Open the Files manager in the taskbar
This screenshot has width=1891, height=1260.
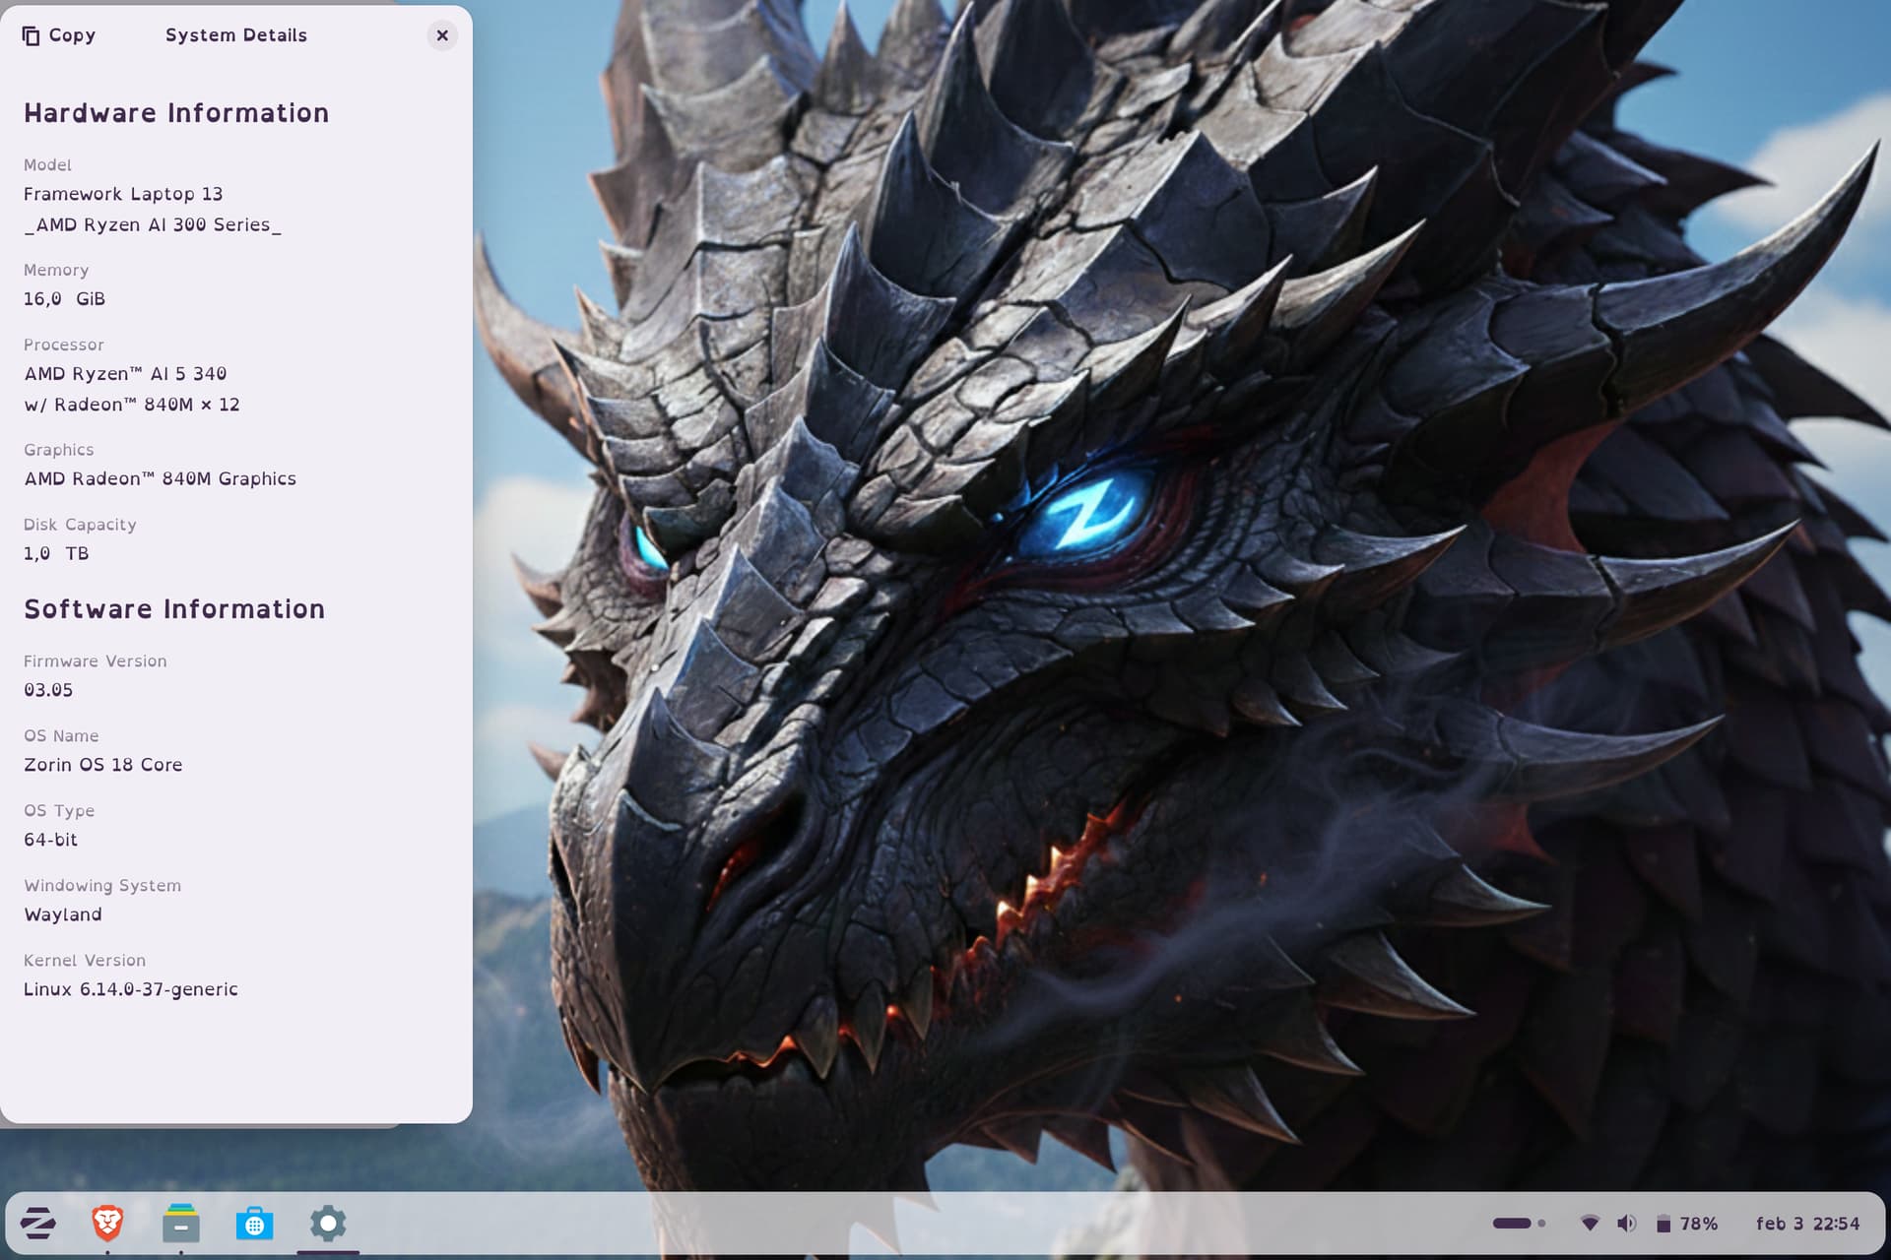click(181, 1224)
